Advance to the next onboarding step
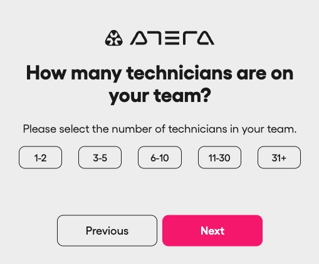This screenshot has height=264, width=319. (x=212, y=231)
